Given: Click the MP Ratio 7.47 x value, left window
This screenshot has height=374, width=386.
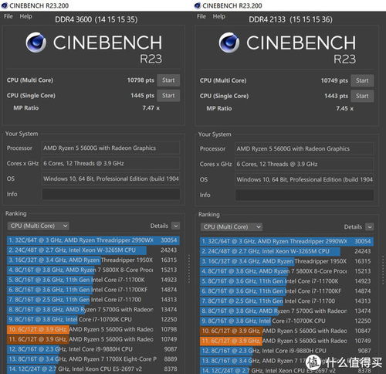Looking at the screenshot, I should [x=151, y=108].
